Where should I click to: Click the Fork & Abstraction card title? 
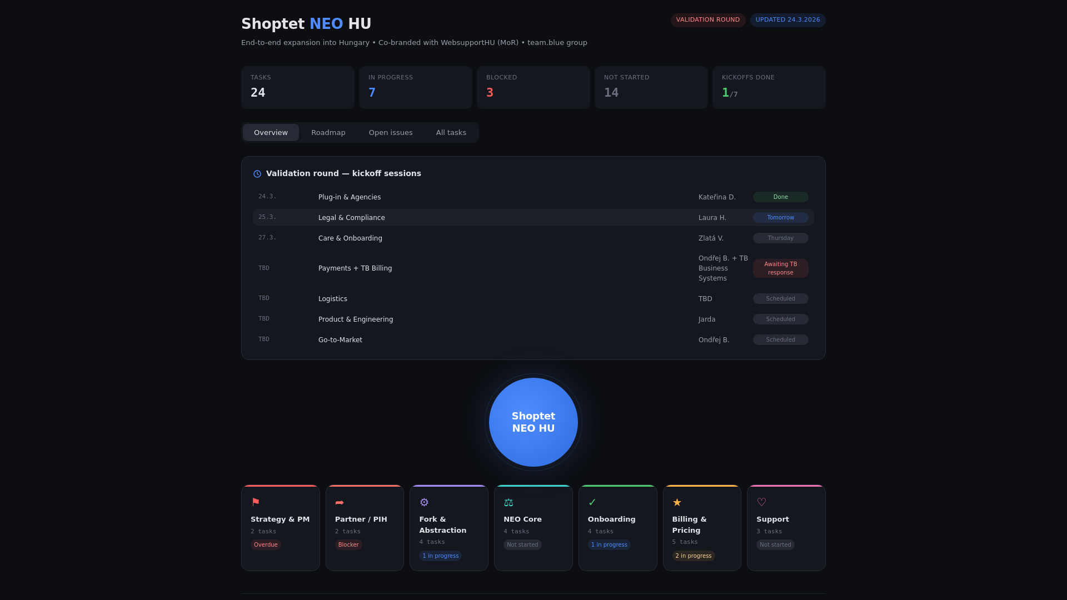[x=443, y=525]
